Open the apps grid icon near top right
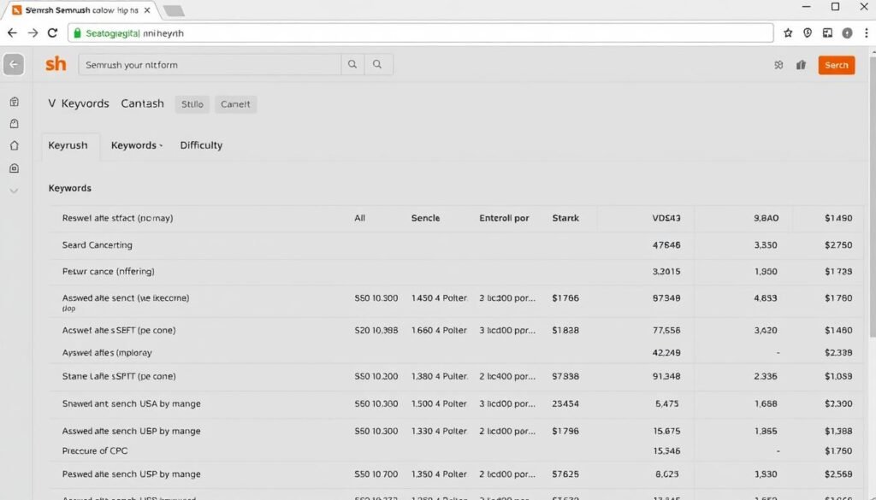 click(x=778, y=64)
